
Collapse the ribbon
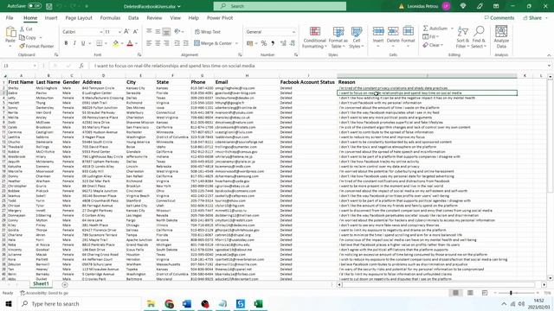click(x=549, y=55)
